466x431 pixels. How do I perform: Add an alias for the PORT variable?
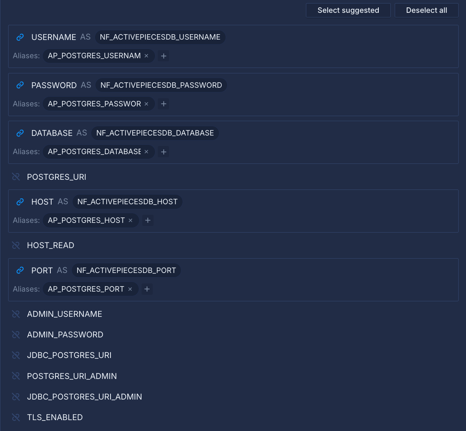pyautogui.click(x=147, y=289)
